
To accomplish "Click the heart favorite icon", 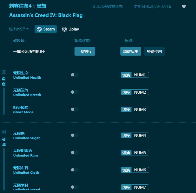I will (x=184, y=6).
